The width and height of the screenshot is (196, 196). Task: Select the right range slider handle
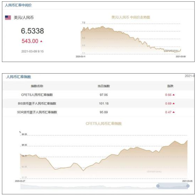pos(188,186)
